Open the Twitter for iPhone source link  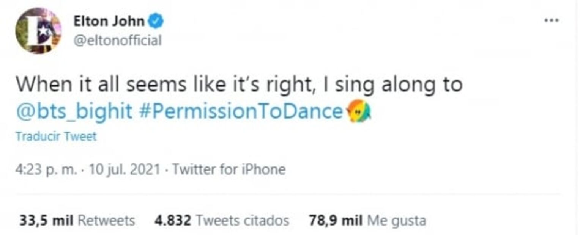(x=229, y=169)
